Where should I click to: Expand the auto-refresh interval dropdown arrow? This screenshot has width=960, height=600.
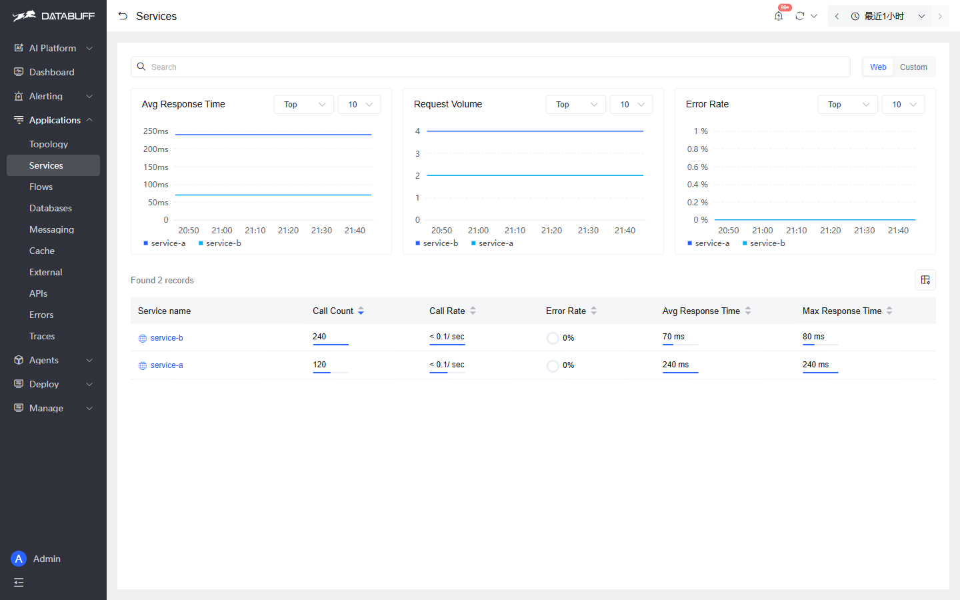pyautogui.click(x=814, y=16)
